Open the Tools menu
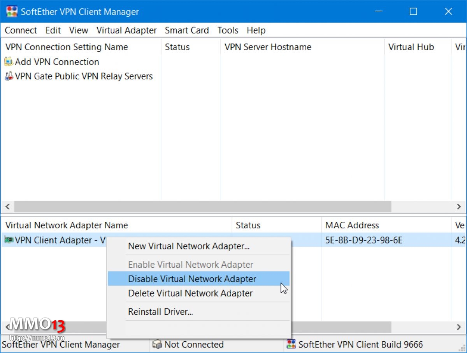This screenshot has height=353, width=467. [x=228, y=30]
